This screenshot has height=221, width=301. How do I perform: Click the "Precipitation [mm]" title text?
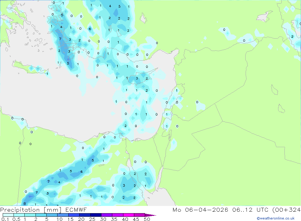coord(31,210)
